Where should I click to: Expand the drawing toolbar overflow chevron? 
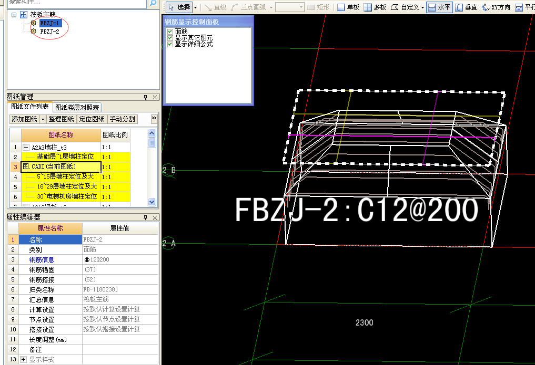click(x=154, y=118)
